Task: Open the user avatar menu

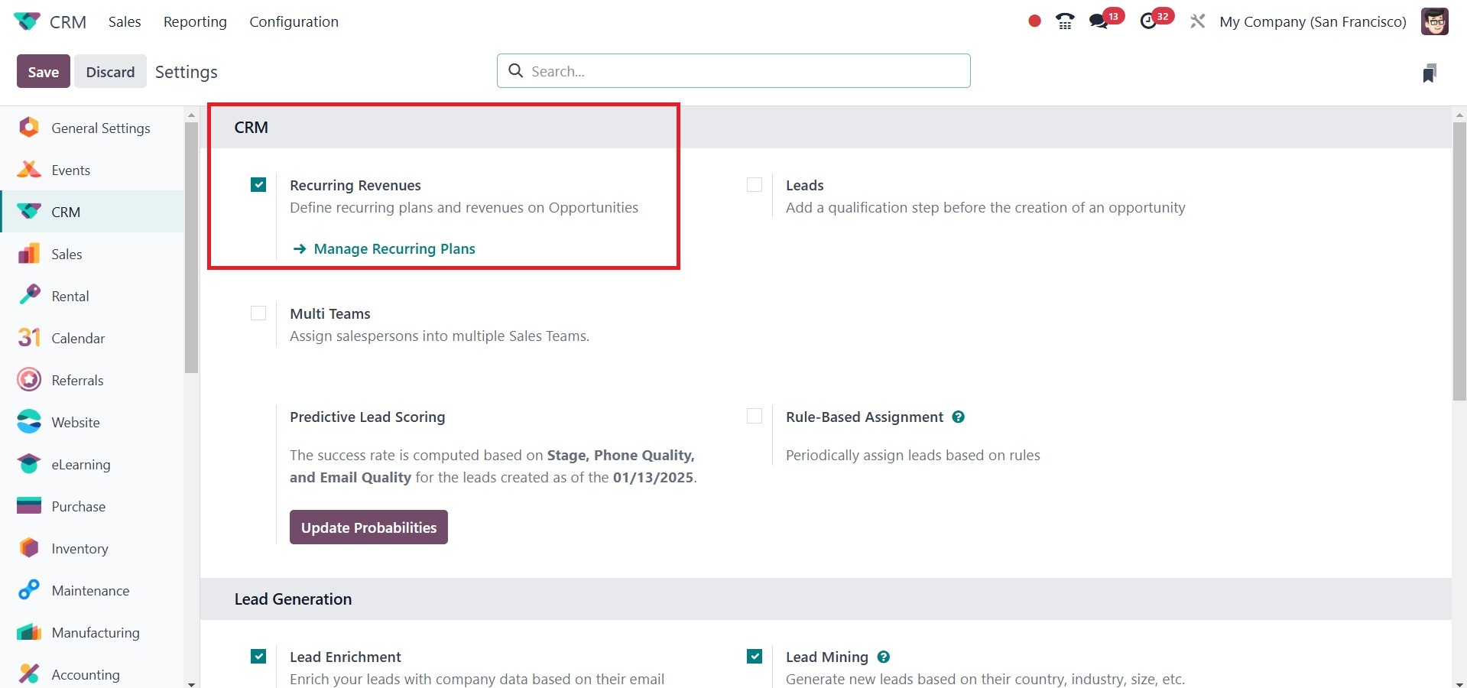Action: click(1435, 21)
